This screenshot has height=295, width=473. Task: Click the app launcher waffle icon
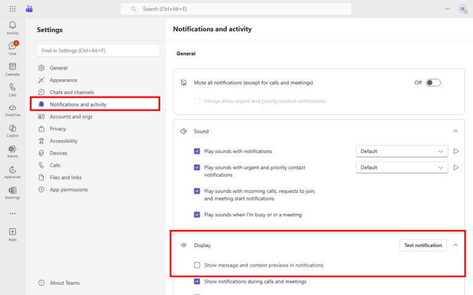pyautogui.click(x=13, y=9)
